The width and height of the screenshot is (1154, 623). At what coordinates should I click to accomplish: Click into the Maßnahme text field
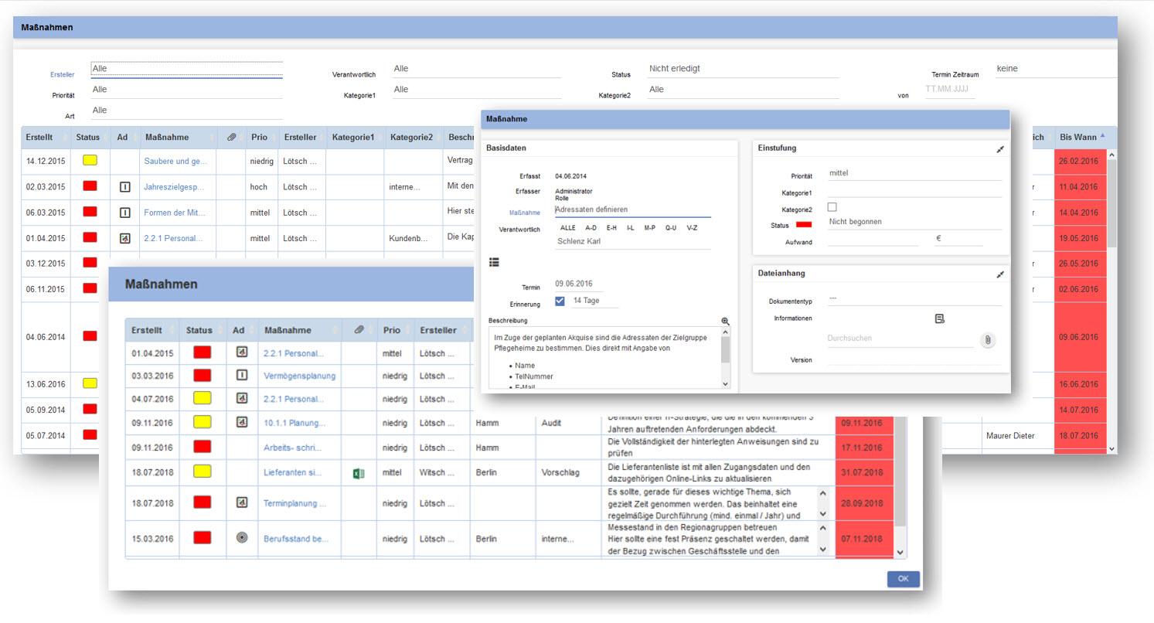point(632,209)
